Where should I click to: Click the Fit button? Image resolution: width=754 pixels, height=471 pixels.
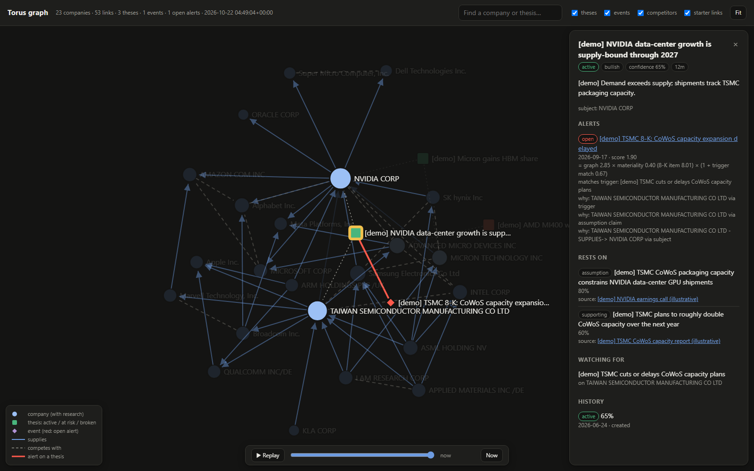[x=738, y=13]
